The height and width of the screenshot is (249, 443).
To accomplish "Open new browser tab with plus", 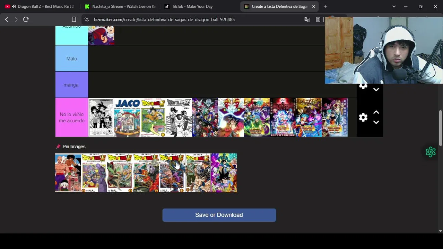I will [325, 7].
